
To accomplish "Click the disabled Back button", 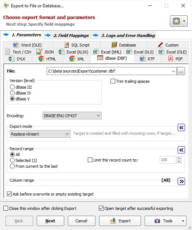I will pyautogui.click(x=19, y=221).
